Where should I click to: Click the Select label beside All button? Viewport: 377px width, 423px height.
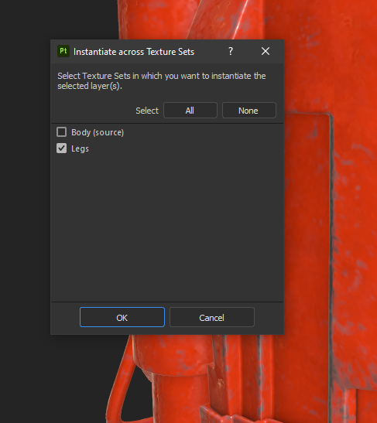[147, 111]
